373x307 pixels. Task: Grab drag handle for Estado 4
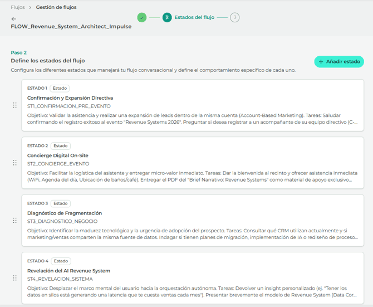pyautogui.click(x=15, y=278)
